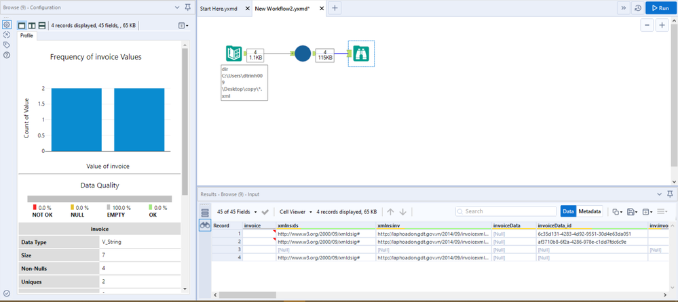This screenshot has width=678, height=302.
Task: Open the Cell Viewer dropdown
Action: [296, 212]
